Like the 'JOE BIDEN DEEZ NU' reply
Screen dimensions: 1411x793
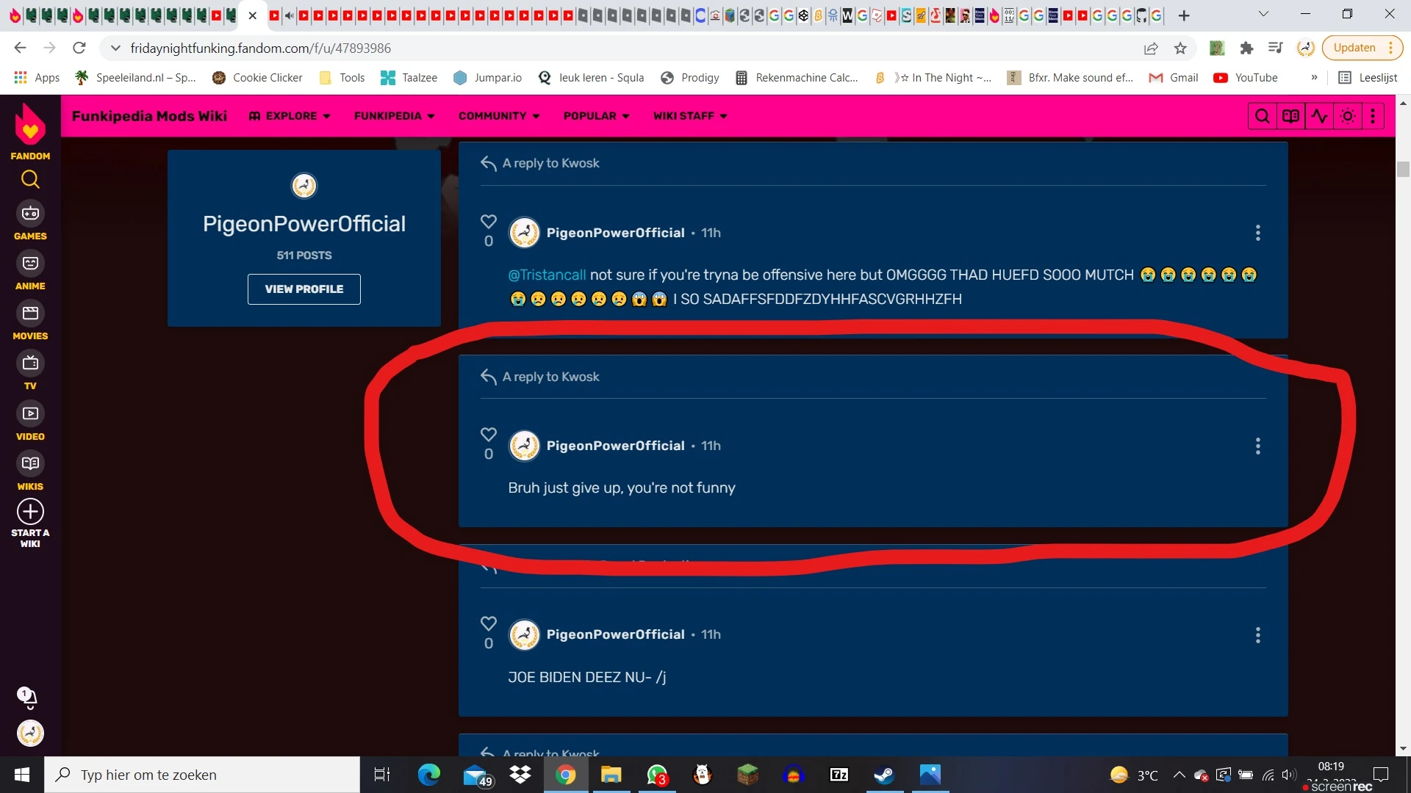point(489,623)
